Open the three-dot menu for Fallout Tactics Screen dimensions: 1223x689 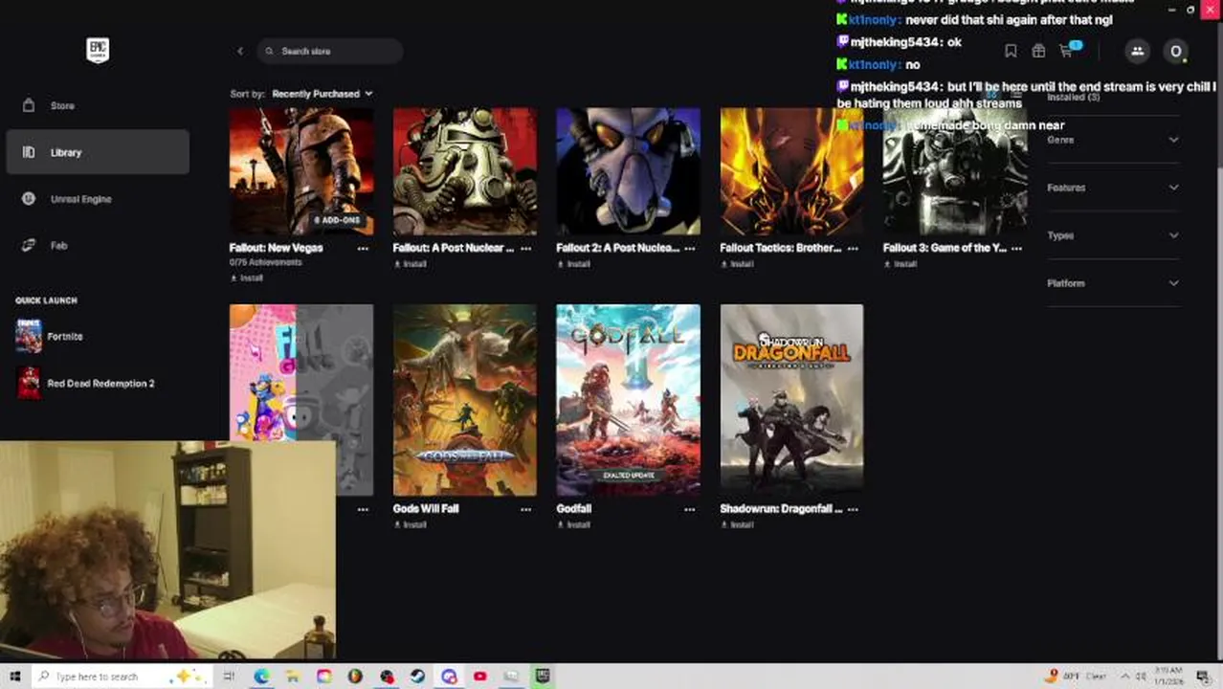[853, 248]
